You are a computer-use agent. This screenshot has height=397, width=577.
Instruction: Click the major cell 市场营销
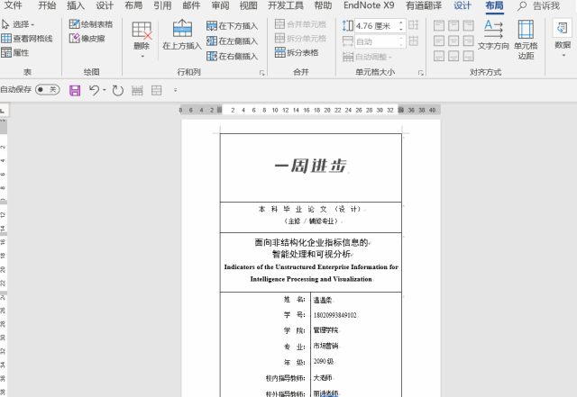pyautogui.click(x=325, y=346)
